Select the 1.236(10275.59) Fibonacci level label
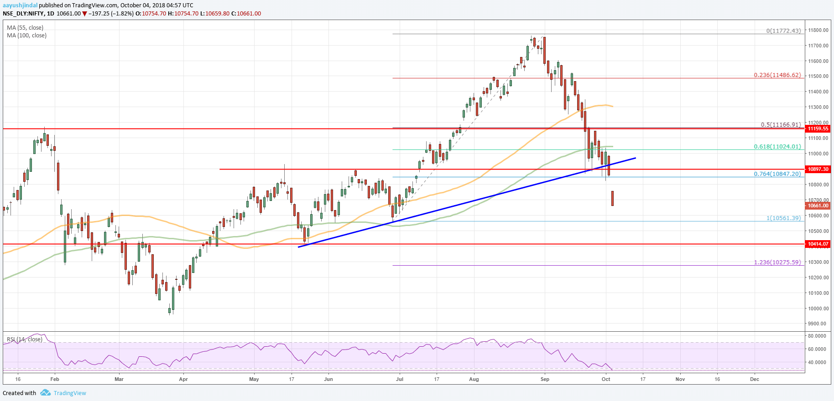The image size is (834, 401). point(777,262)
